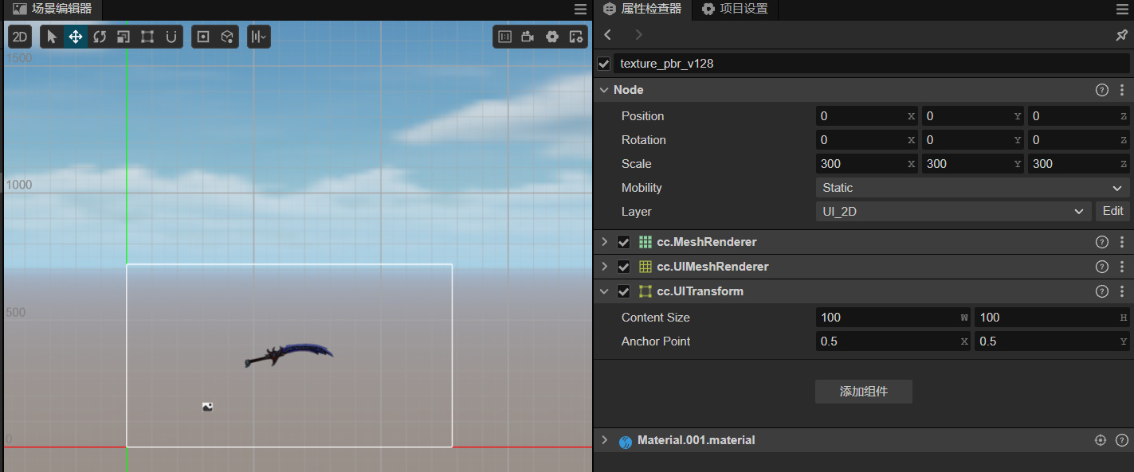This screenshot has height=472, width=1134.
Task: Select the pointer selection tool
Action: (52, 37)
